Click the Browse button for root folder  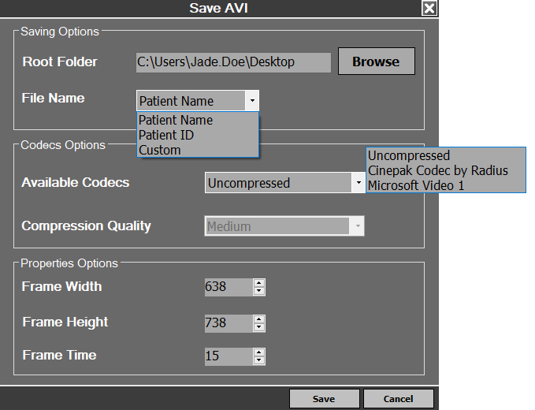(x=376, y=61)
